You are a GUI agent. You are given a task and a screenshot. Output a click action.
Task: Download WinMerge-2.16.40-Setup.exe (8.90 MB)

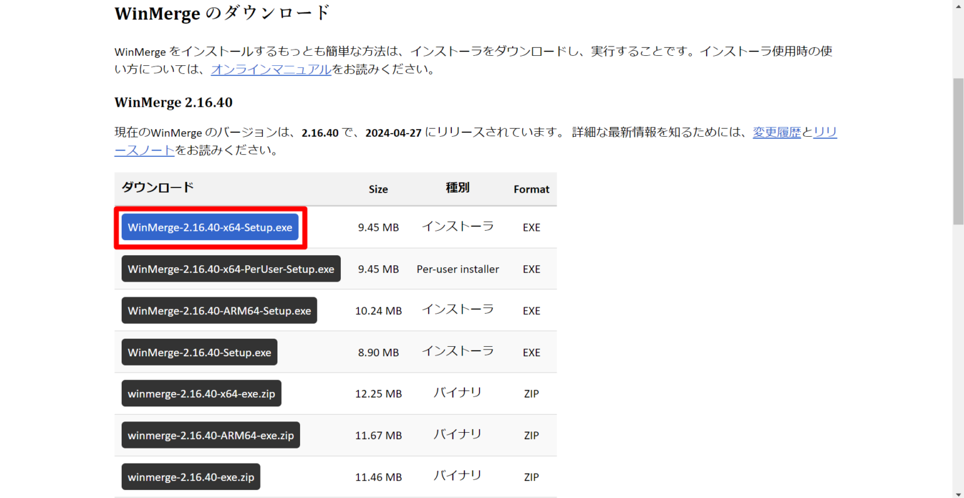(199, 352)
